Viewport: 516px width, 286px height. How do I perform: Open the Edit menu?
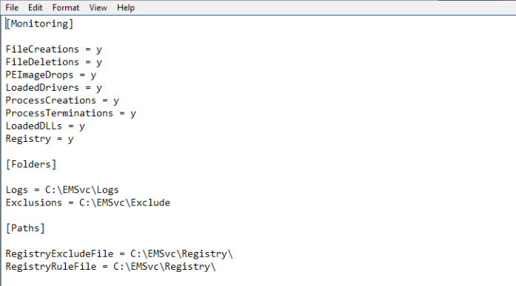(36, 7)
